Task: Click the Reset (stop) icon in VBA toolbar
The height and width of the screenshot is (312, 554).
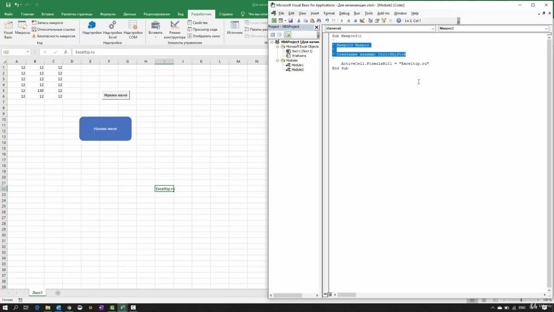Action: point(355,20)
